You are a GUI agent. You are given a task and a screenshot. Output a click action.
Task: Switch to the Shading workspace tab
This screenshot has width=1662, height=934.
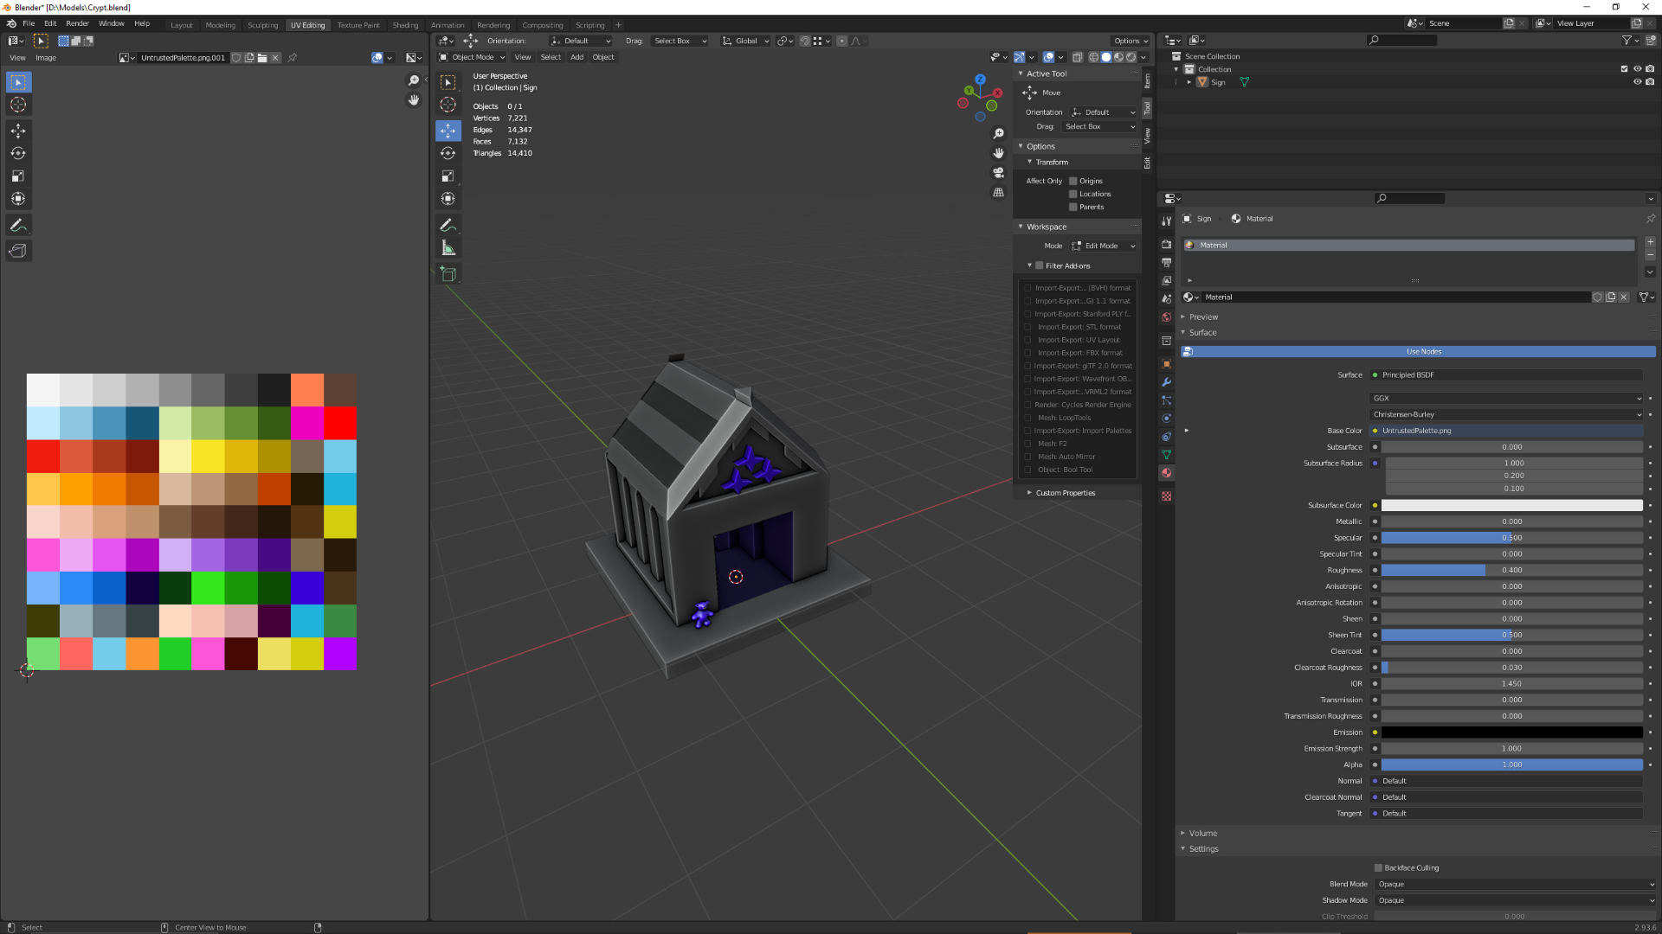[405, 25]
